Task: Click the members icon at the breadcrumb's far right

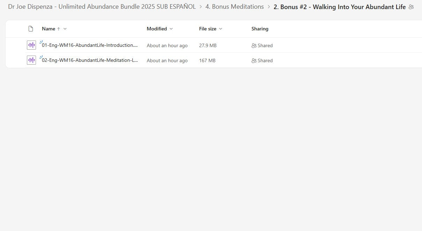Action: pos(412,6)
